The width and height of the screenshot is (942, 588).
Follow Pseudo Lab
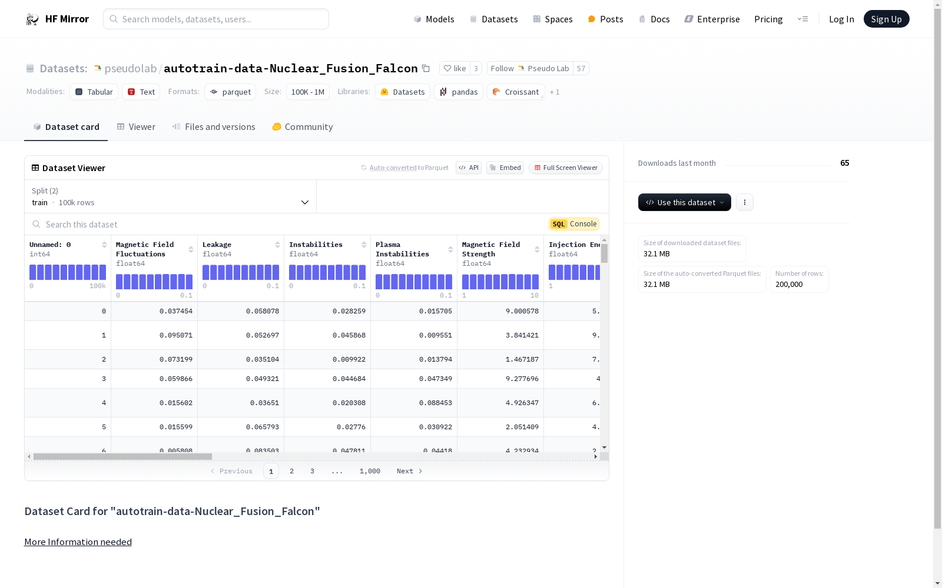(x=530, y=69)
